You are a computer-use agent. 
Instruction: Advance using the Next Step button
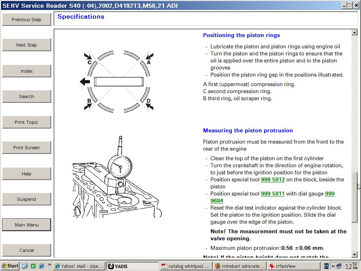pyautogui.click(x=26, y=45)
